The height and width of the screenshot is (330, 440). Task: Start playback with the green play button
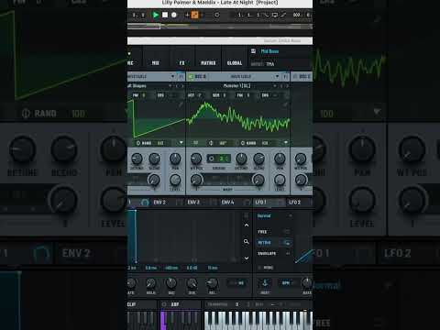click(x=155, y=15)
